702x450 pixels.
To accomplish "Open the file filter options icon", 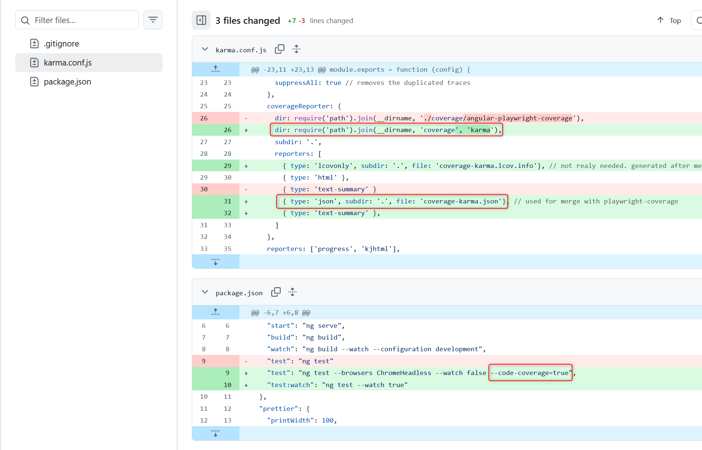I will [153, 20].
